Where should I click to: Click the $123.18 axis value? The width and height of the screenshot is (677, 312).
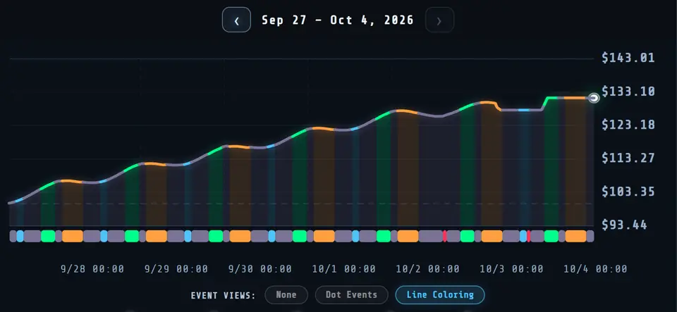tap(628, 125)
